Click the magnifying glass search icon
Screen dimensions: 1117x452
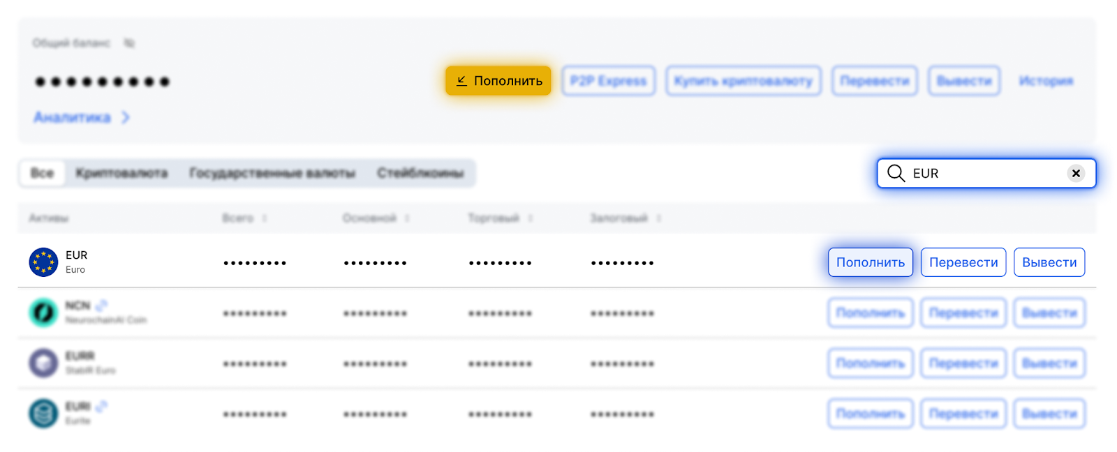[x=896, y=173]
